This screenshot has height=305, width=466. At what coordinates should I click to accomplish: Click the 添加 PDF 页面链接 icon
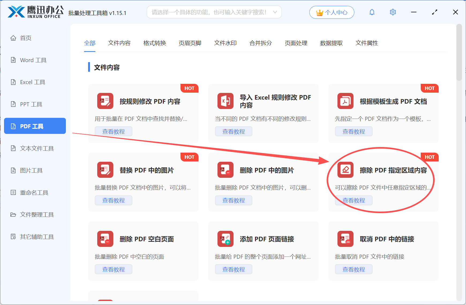pyautogui.click(x=226, y=239)
